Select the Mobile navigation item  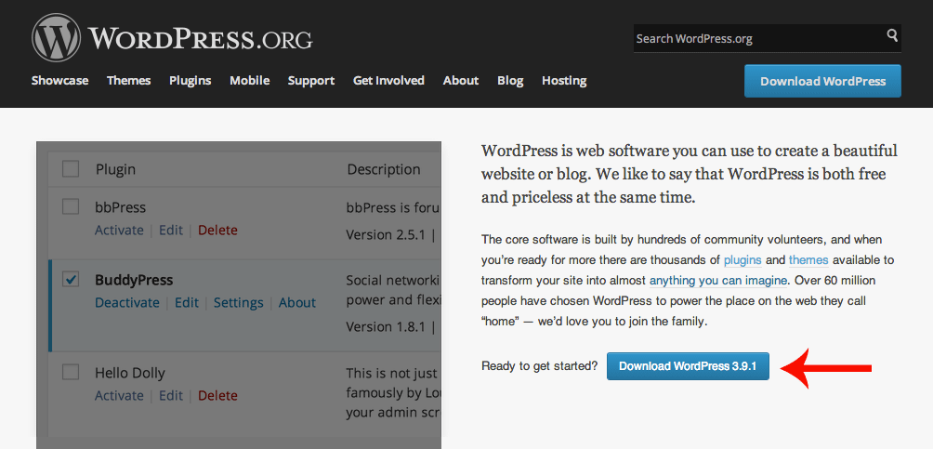[249, 80]
